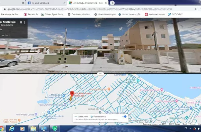Screen dimensions: 201x132
Task: Click the Caldo De Cana Sabor Natural marker
Action: point(19,120)
